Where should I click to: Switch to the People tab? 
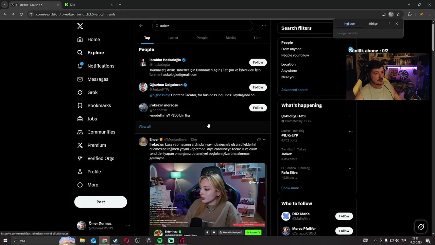[202, 38]
